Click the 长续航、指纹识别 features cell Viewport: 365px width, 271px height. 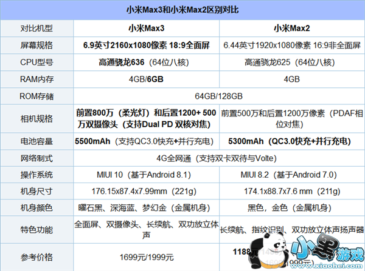tap(292, 230)
